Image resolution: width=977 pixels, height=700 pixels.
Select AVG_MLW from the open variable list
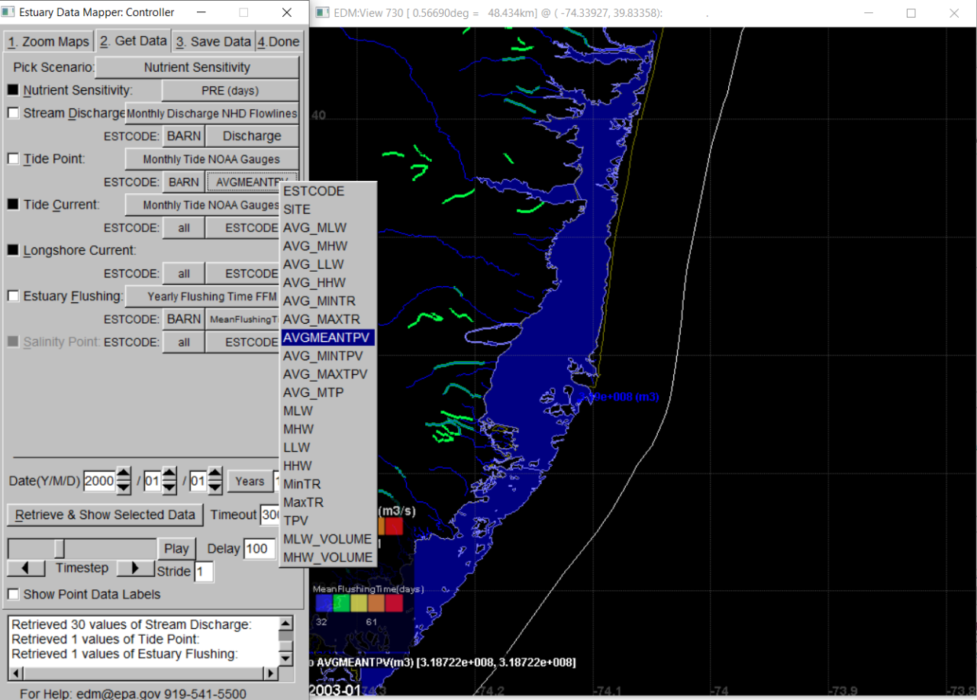click(314, 227)
